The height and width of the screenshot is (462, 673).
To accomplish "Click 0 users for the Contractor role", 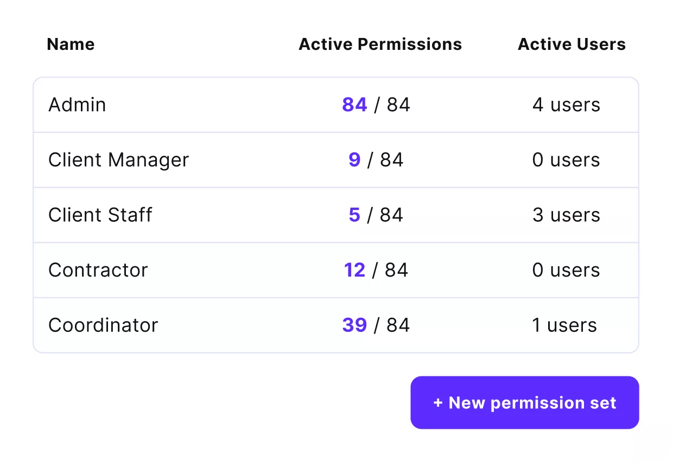I will (566, 270).
